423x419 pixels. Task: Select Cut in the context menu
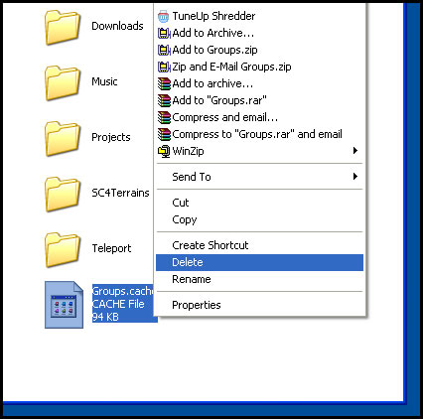tap(259, 203)
